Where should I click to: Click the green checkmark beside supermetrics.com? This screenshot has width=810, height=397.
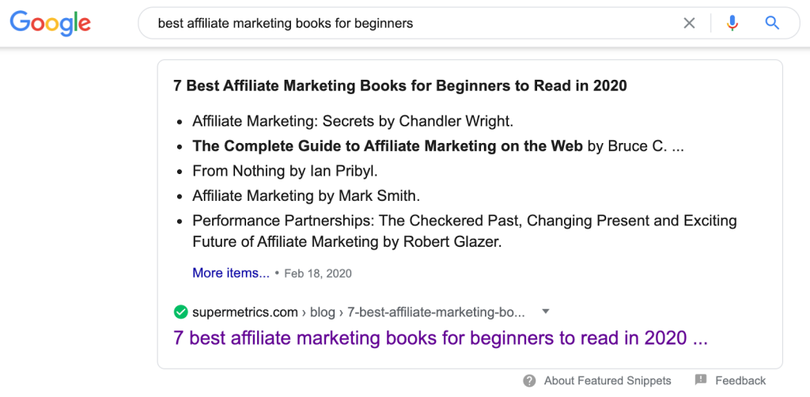click(x=181, y=312)
